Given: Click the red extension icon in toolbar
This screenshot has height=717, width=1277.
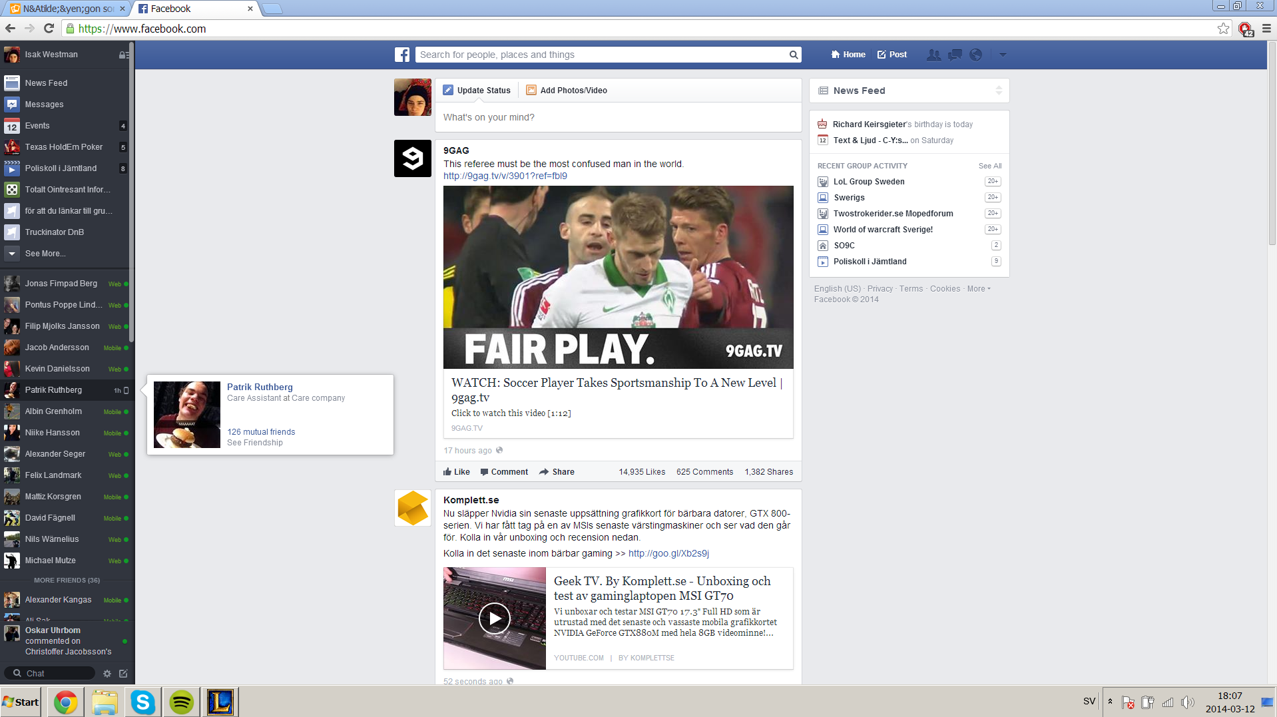Looking at the screenshot, I should 1245,29.
